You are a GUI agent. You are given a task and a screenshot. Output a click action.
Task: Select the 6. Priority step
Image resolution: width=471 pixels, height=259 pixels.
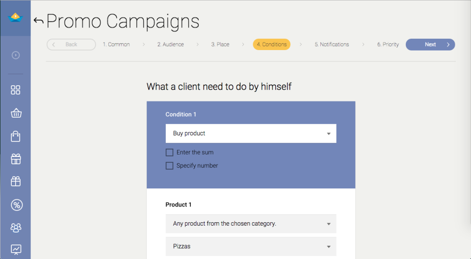(388, 45)
